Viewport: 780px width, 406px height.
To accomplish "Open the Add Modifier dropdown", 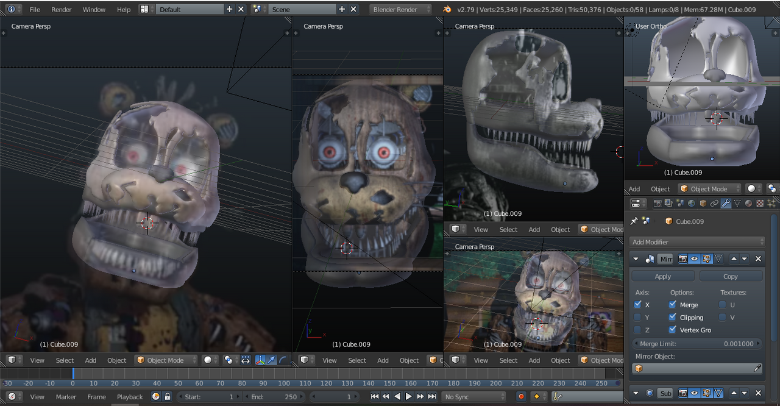I will (x=697, y=242).
